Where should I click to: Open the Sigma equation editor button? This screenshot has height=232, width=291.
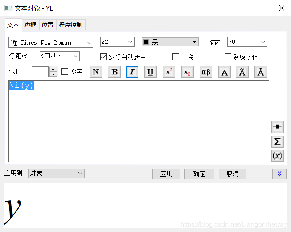click(278, 142)
